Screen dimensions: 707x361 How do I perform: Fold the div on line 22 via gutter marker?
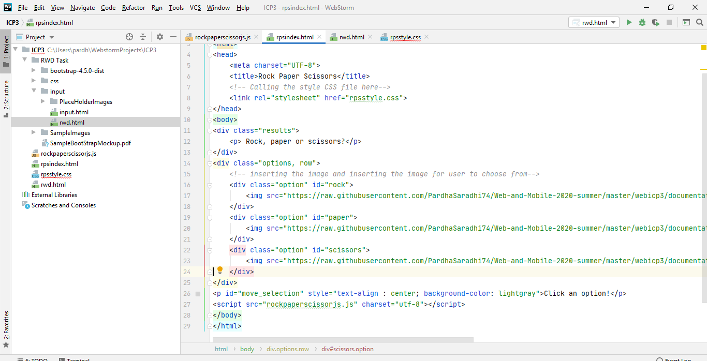210,250
